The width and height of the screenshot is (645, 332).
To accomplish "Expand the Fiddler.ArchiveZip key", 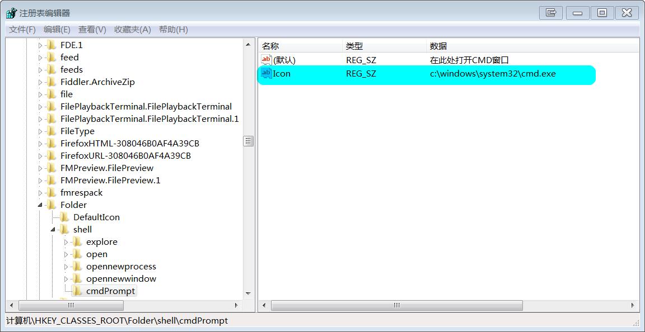I will tap(40, 82).
